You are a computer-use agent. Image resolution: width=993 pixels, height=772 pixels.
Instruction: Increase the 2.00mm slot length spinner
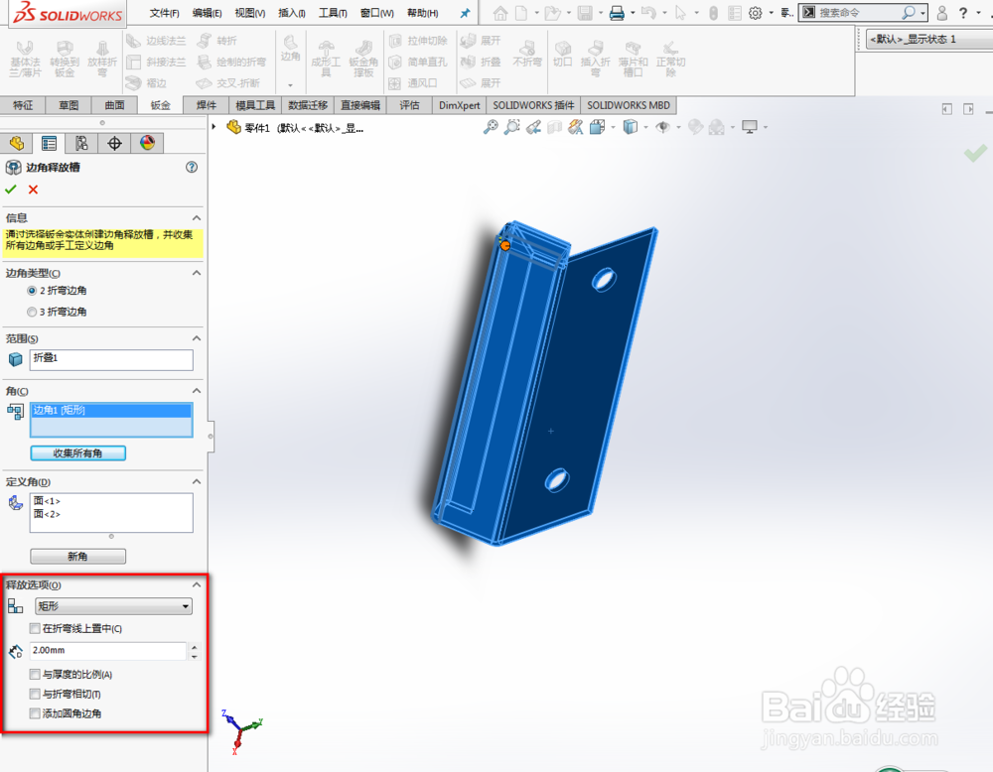[x=194, y=646]
